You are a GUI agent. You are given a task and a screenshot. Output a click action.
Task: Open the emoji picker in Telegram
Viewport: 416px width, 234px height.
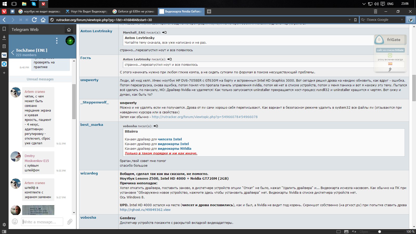15,222
